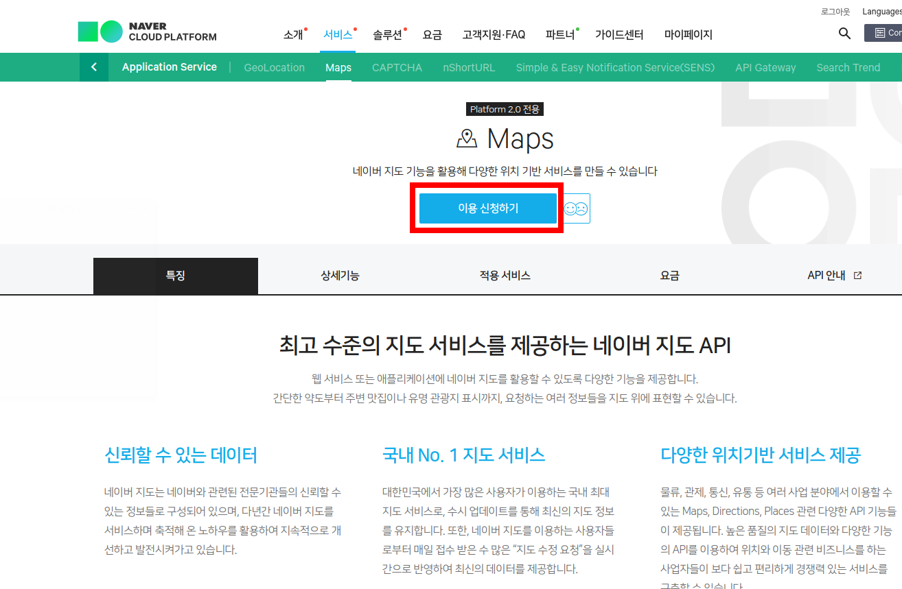Open the 요금 top menu item

pos(432,34)
